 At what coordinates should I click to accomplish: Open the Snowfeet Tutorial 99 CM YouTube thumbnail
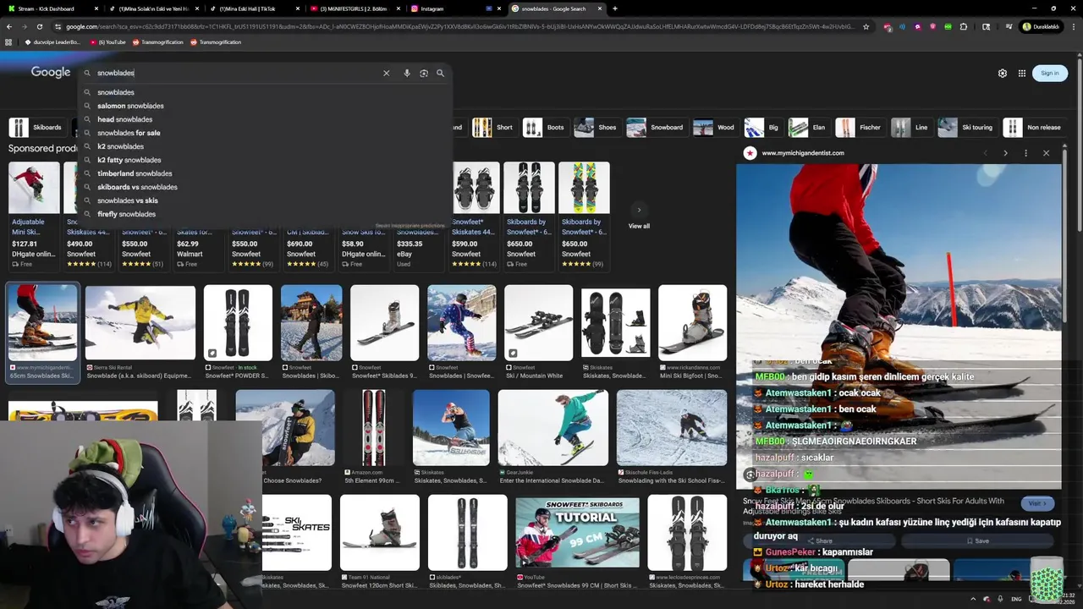577,532
